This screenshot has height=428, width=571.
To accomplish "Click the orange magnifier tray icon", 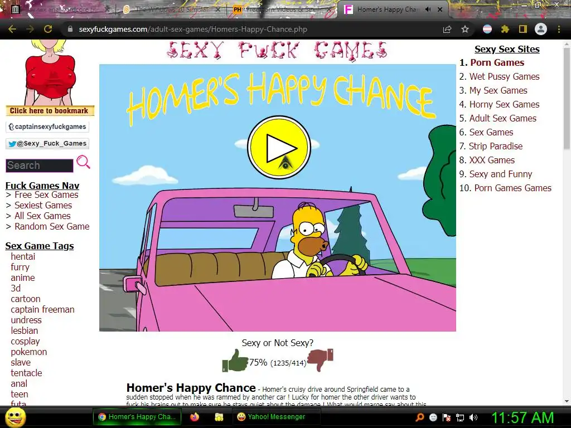I will coord(420,417).
